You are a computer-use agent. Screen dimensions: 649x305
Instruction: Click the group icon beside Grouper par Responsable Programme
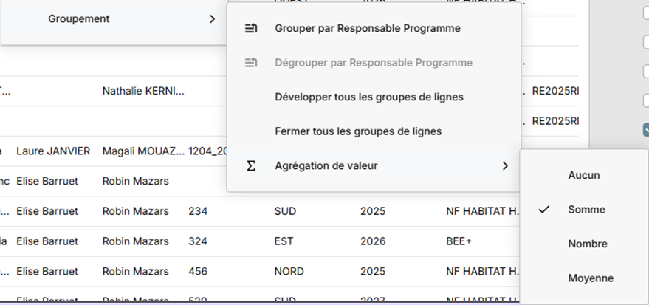pos(251,29)
